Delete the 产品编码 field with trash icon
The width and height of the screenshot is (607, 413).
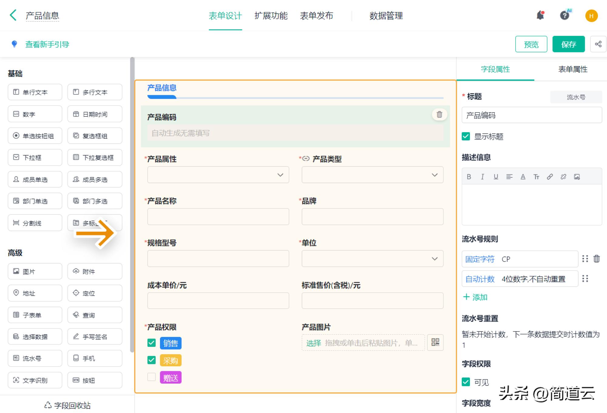coord(439,115)
